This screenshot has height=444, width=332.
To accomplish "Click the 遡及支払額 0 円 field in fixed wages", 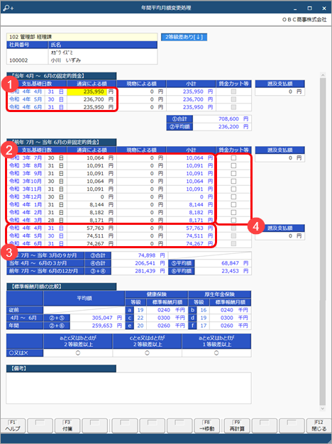I will point(280,91).
